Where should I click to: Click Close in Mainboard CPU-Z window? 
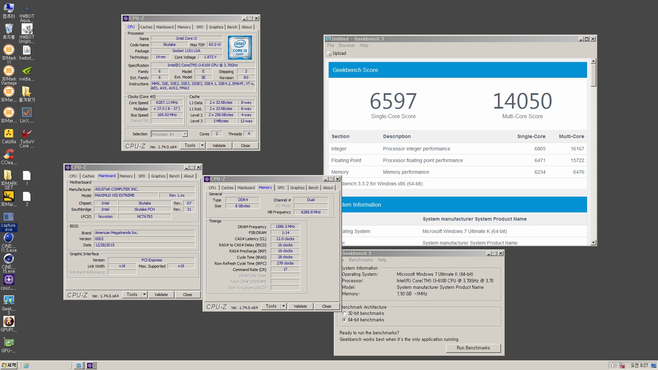(x=187, y=295)
